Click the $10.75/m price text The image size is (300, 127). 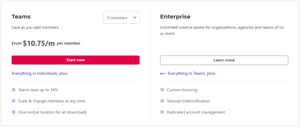pos(39,43)
